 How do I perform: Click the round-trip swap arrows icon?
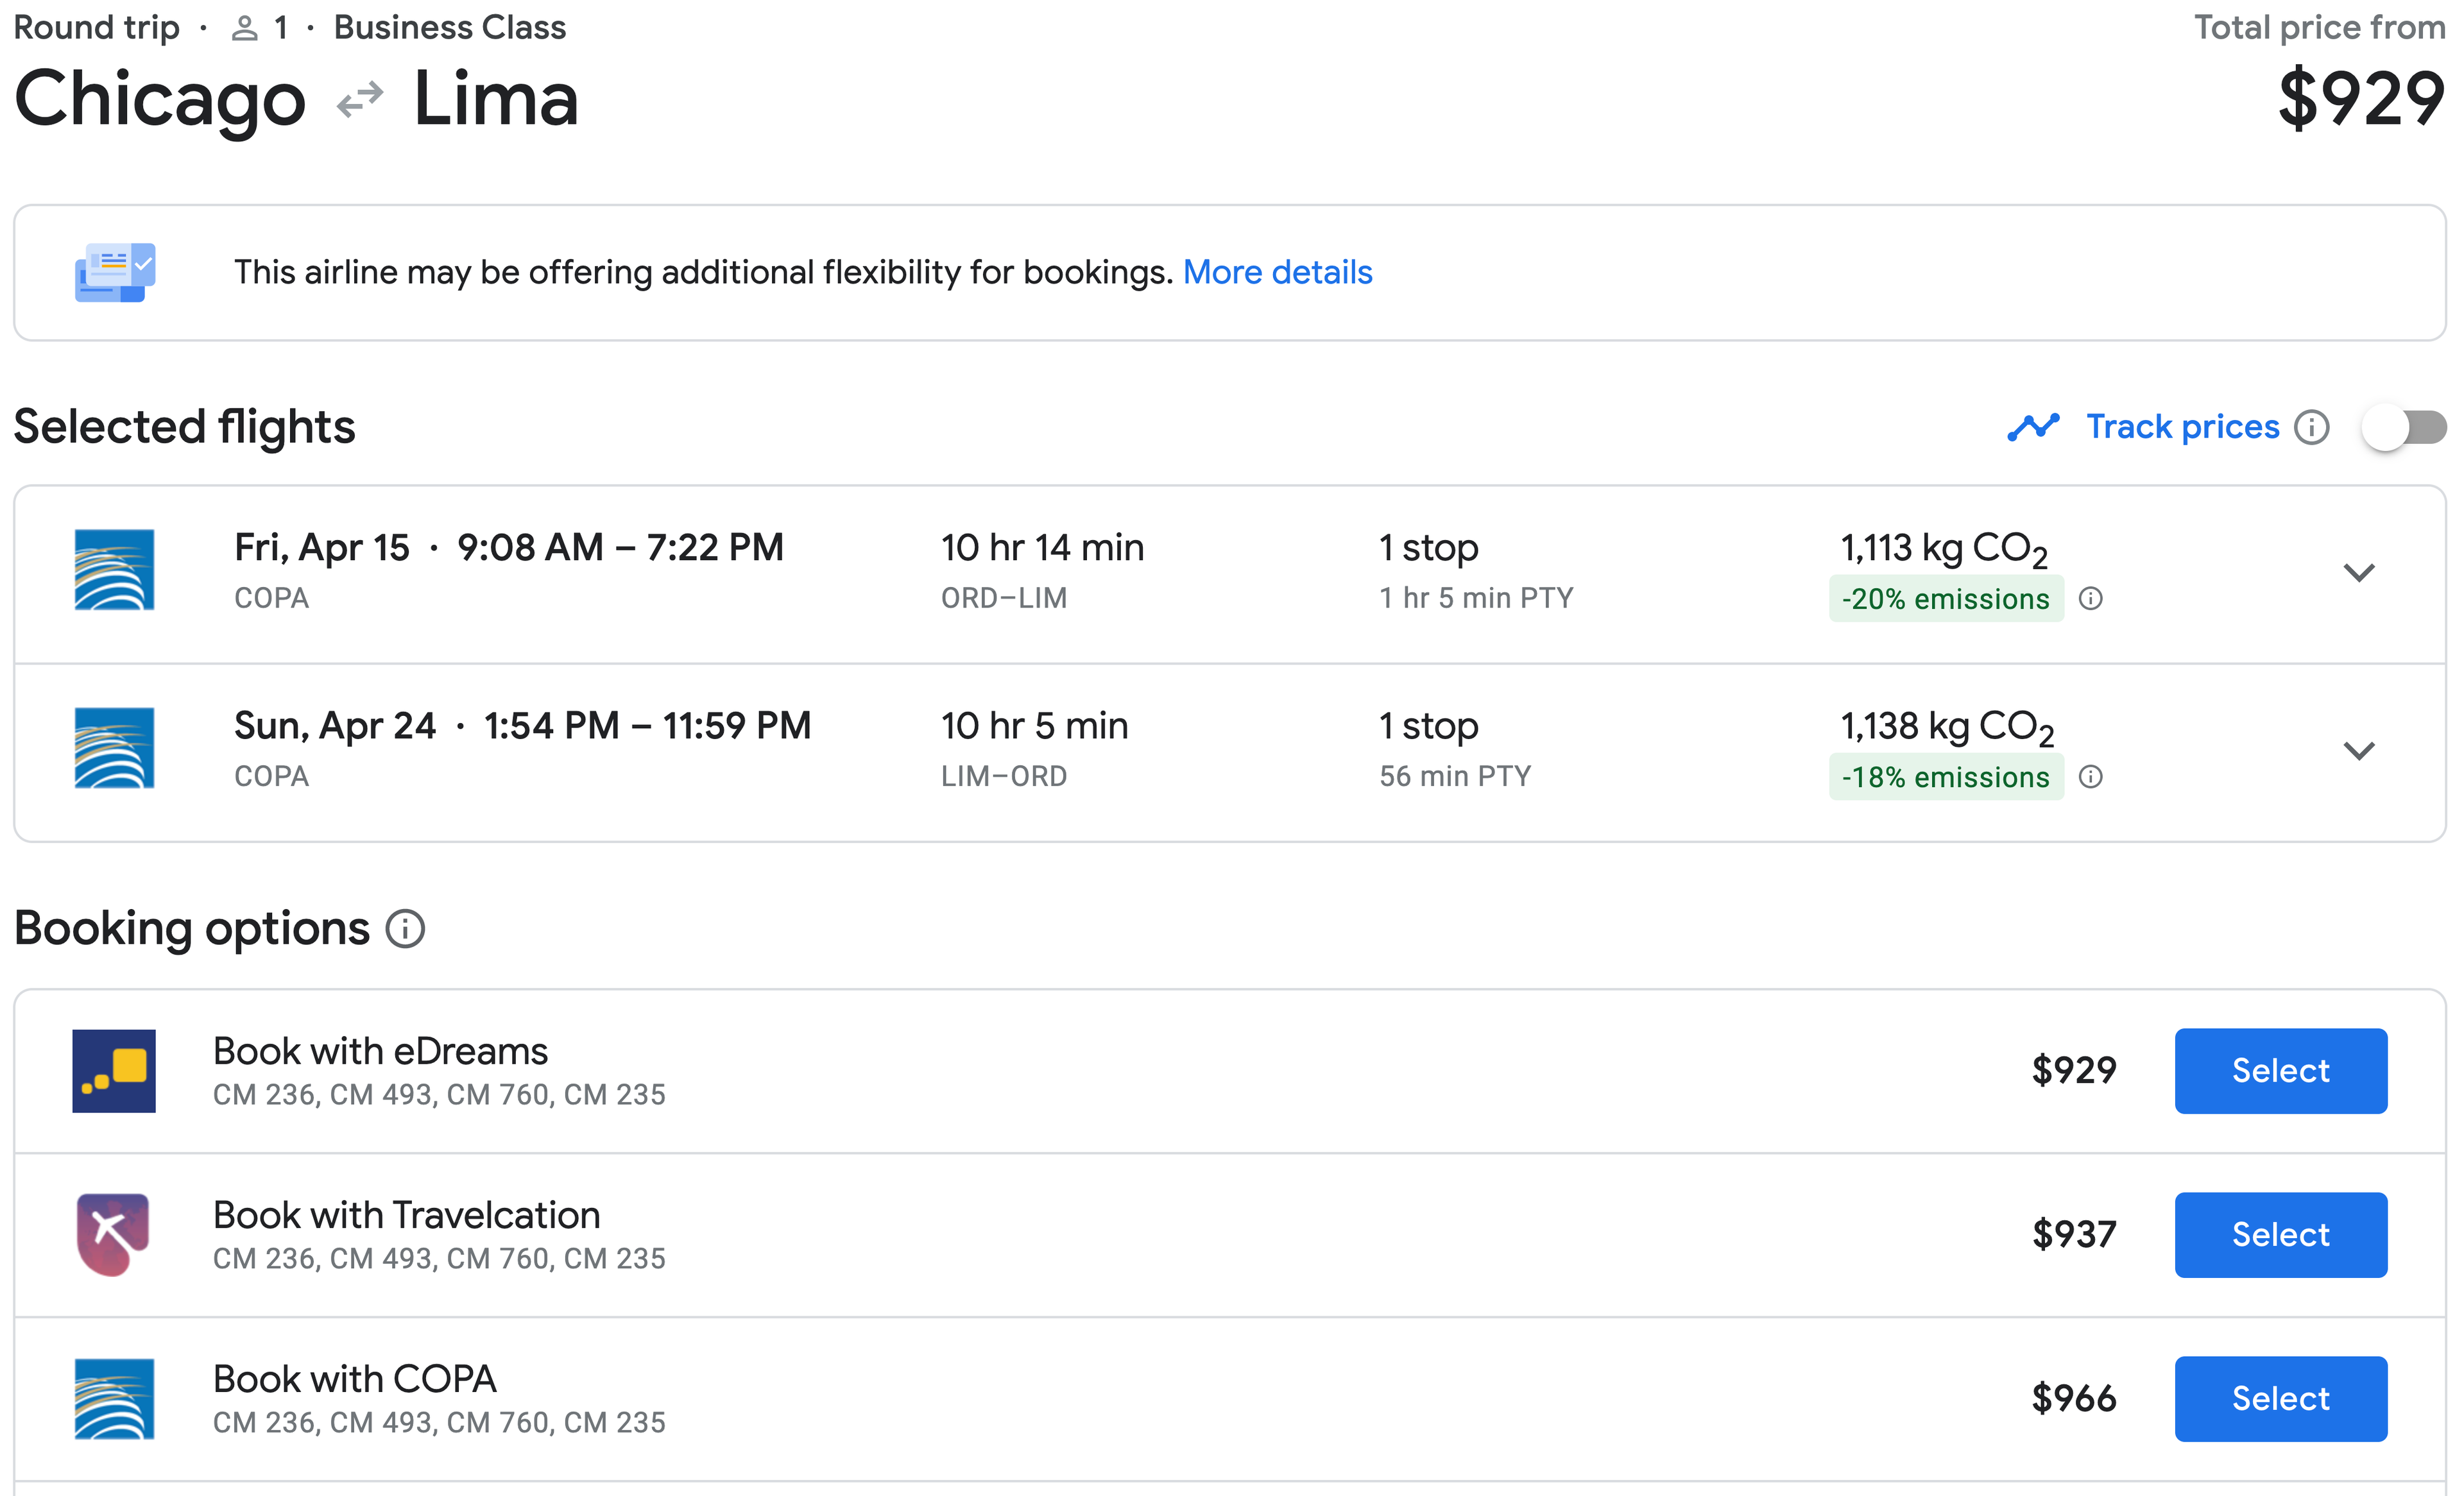360,100
